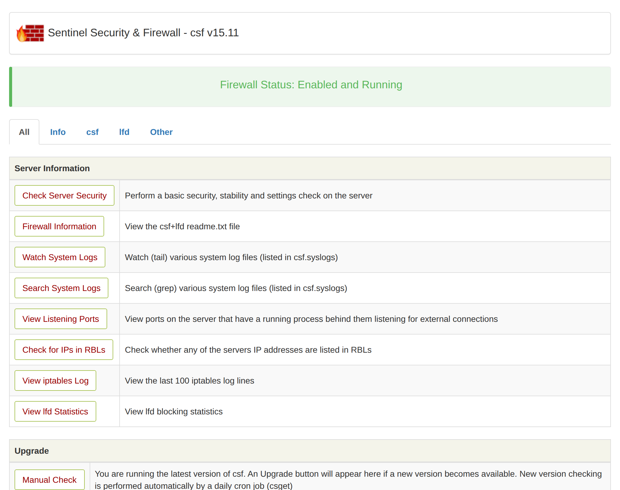Click View lfd Statistics button
620x490 pixels.
(55, 411)
